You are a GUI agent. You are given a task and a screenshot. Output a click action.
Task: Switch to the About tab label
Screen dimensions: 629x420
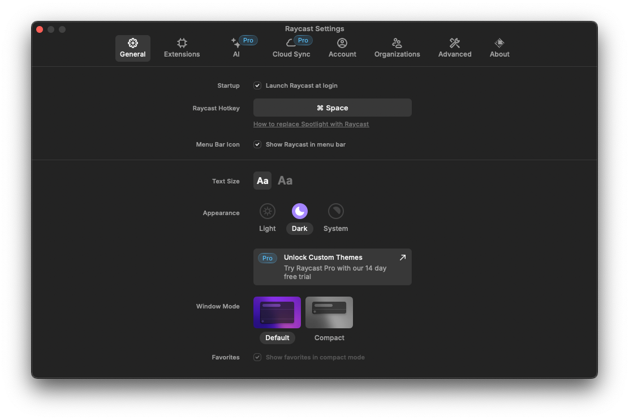(499, 54)
